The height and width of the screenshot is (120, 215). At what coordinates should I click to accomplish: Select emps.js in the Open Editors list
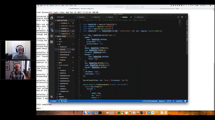[65, 31]
